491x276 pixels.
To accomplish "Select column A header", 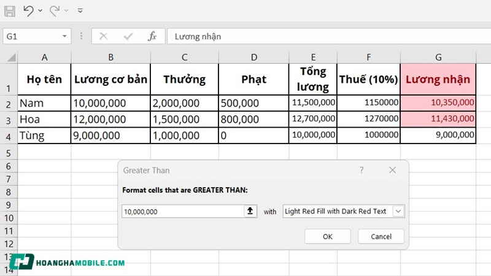I will click(44, 57).
